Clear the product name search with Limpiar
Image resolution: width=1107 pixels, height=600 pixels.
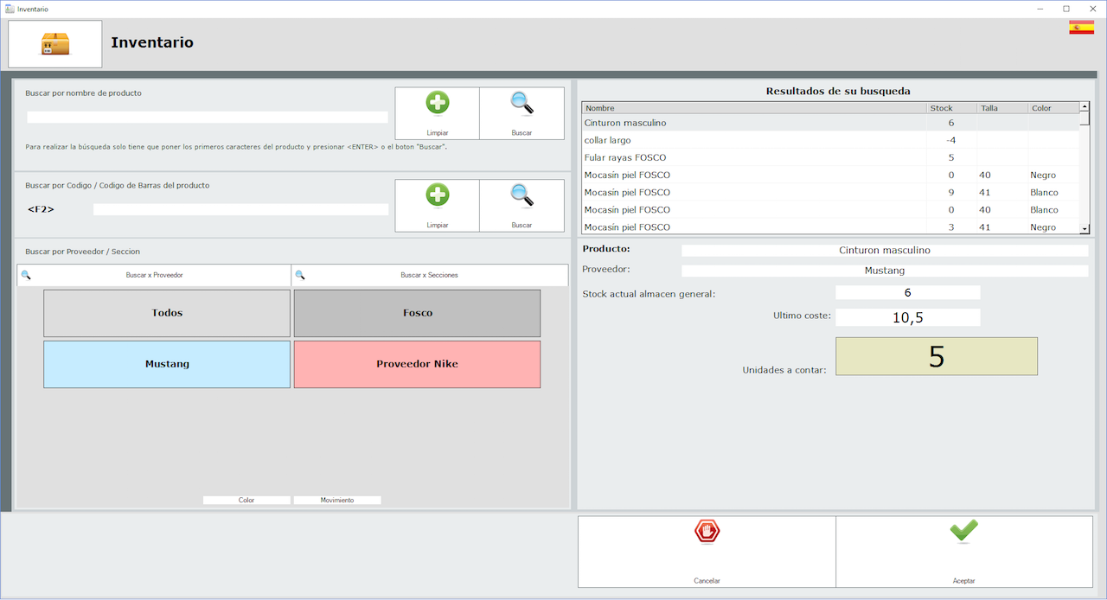click(438, 112)
